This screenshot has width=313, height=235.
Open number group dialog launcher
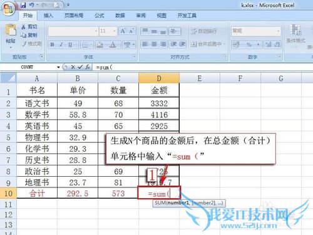[x=279, y=56]
